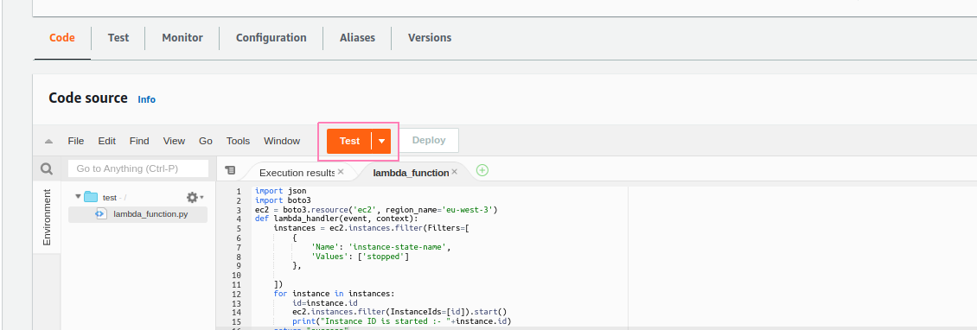The height and width of the screenshot is (330, 977).
Task: Switch to the Configuration tab
Action: click(x=271, y=38)
